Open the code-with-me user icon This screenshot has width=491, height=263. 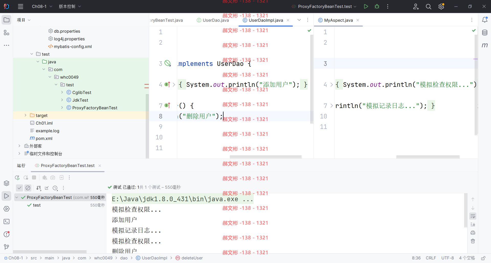(416, 6)
